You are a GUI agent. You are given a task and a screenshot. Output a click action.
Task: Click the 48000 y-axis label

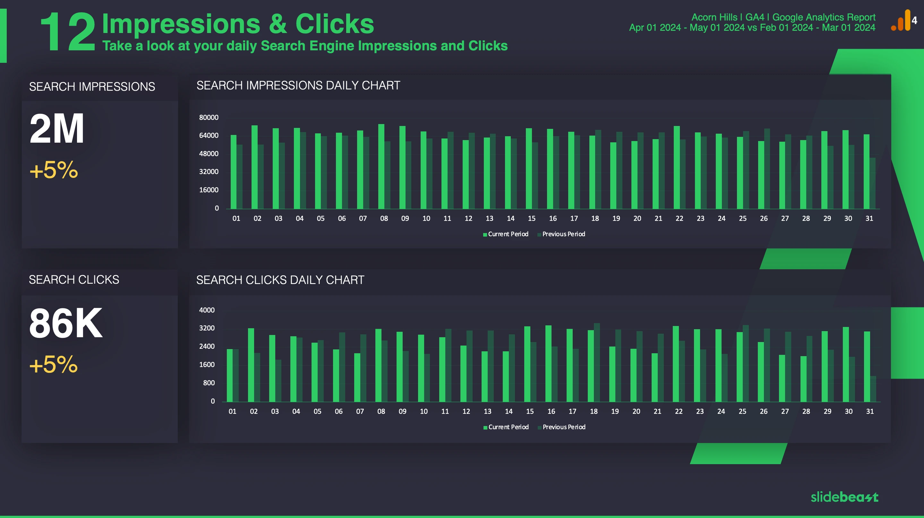coord(209,154)
